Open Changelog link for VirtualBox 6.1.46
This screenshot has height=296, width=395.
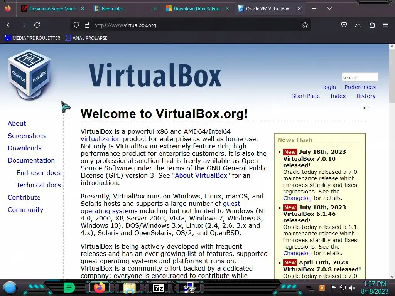(297, 254)
